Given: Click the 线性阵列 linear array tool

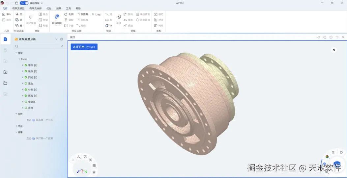Looking at the screenshot, I should coord(143,14).
